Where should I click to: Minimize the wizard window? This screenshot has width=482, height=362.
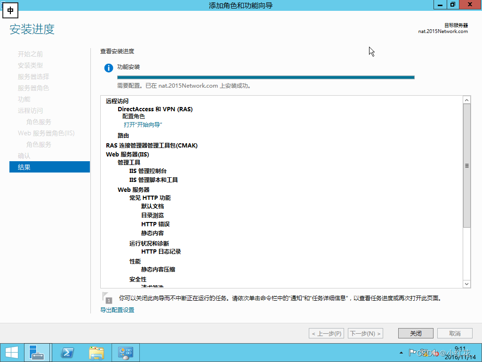click(440, 5)
